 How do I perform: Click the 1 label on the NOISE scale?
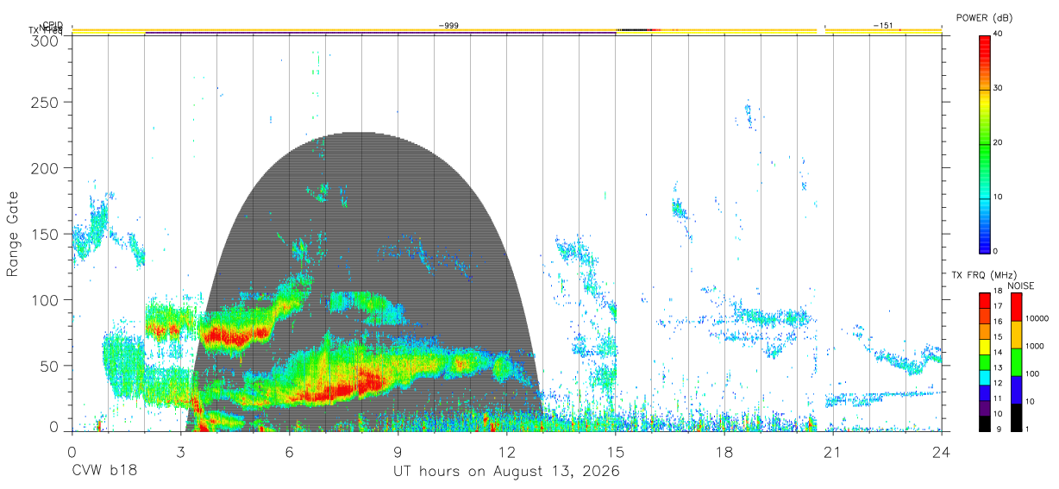coord(1026,429)
